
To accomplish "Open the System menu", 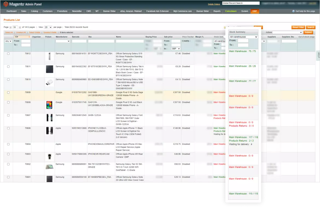I will pos(245,11).
